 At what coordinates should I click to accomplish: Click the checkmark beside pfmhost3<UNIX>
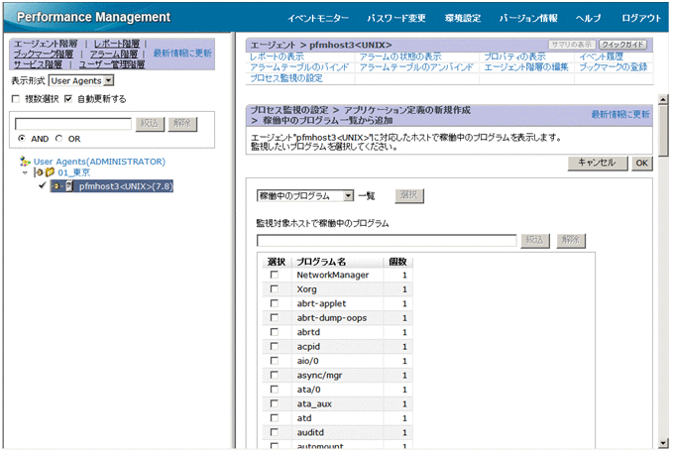(x=43, y=186)
